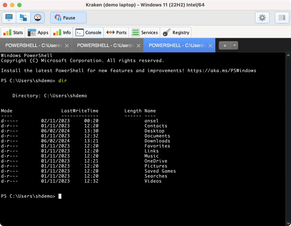This screenshot has height=226, width=291.
Task: Click the performance speedometer icon
Action: (38, 18)
